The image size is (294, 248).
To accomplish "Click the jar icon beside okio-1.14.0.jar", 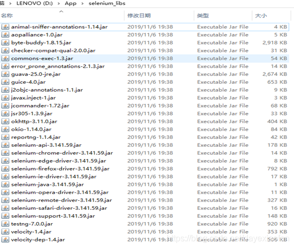I will click(5, 129).
